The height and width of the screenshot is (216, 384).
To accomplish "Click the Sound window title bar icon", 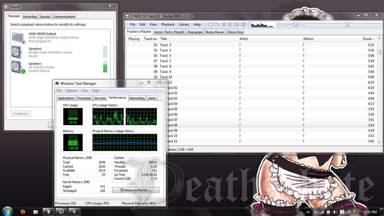I will pos(6,7).
